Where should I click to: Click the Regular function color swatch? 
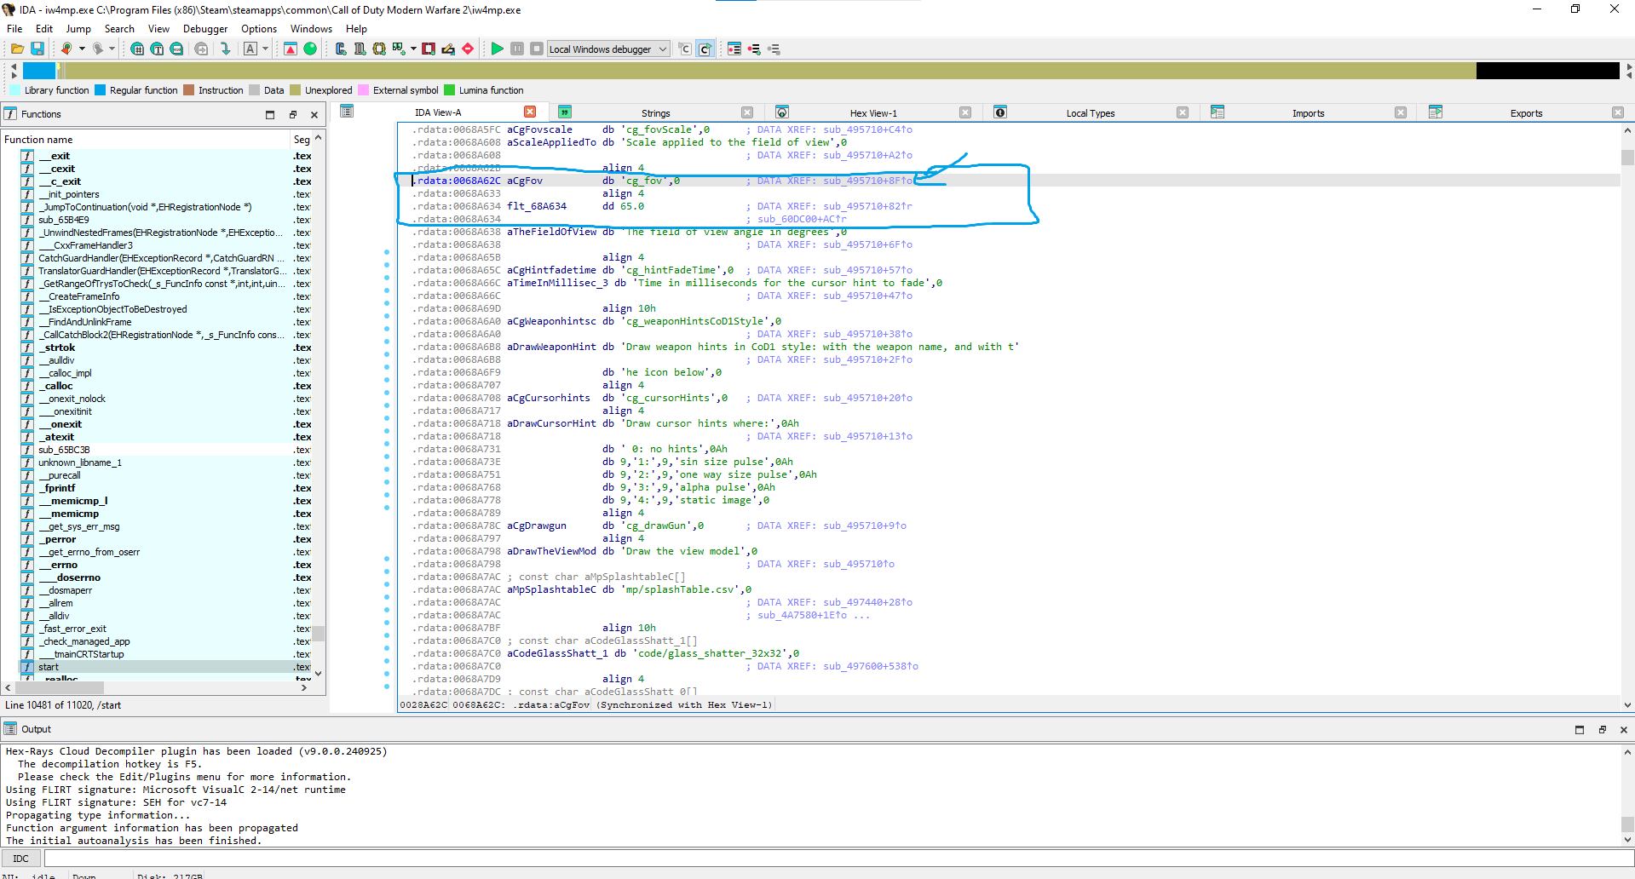(x=100, y=90)
